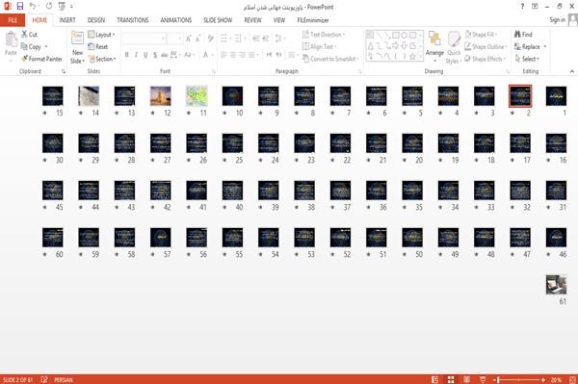Open the Shape Fill dropdown
The height and width of the screenshot is (384, 578).
tap(481, 35)
